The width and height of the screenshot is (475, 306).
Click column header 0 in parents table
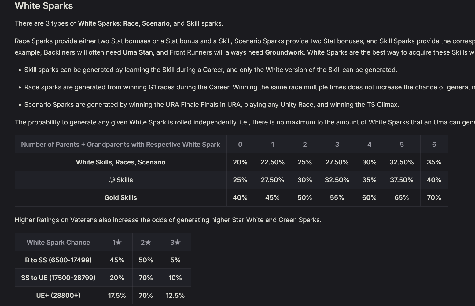[x=240, y=144]
